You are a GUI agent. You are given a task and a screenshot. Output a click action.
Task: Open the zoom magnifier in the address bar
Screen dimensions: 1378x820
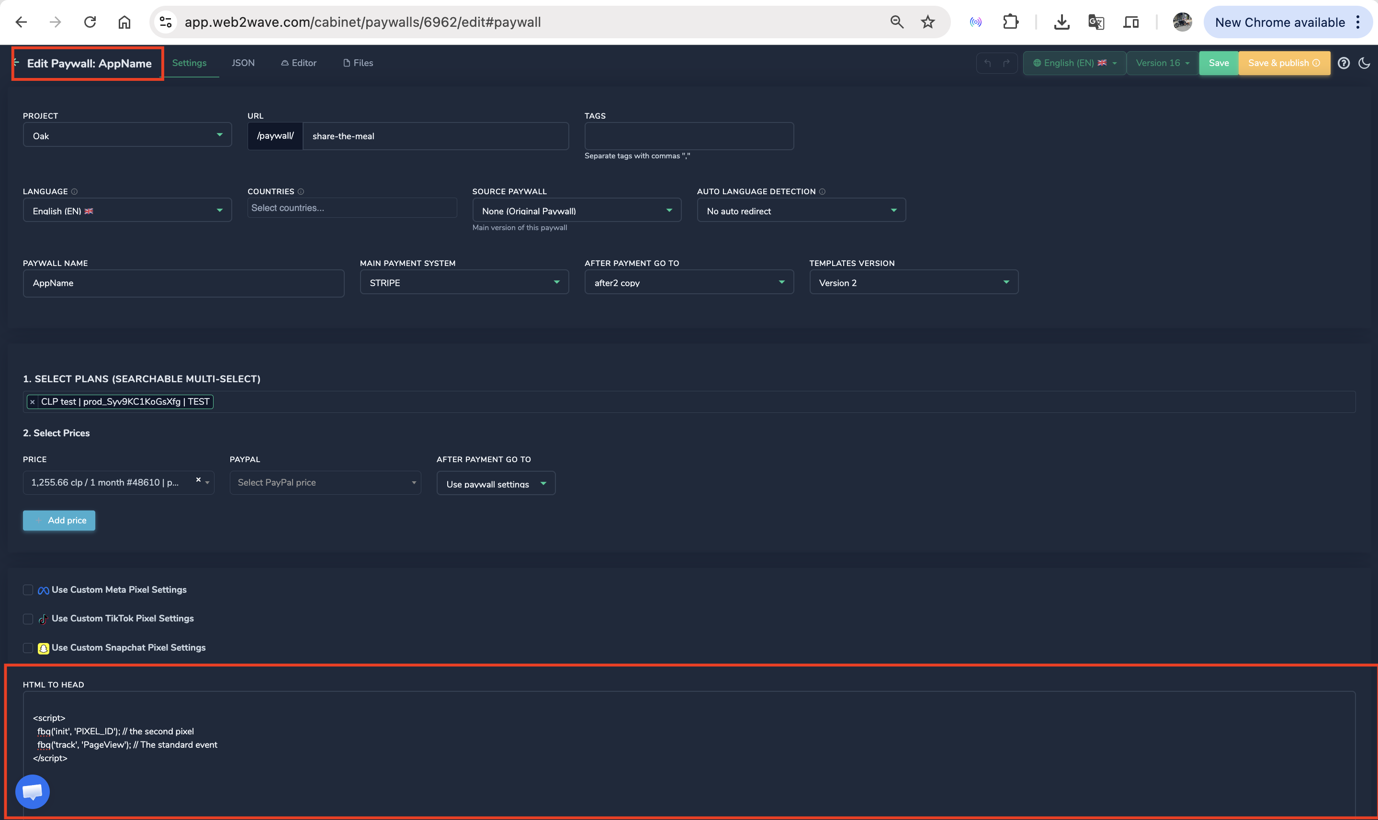coord(897,22)
